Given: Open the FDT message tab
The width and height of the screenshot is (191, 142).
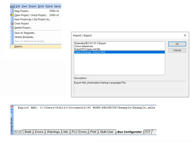Looking at the screenshot, I should (x=148, y=132).
